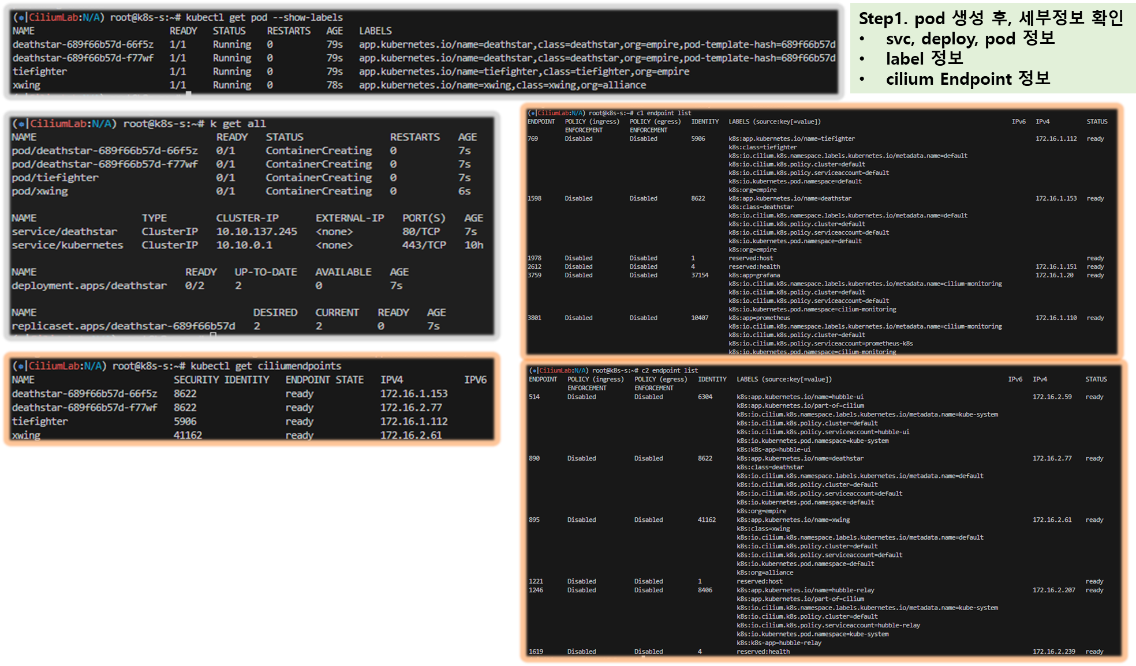The height and width of the screenshot is (666, 1136).
Task: Click the cluster IP 10.10.137.245
Action: [x=256, y=231]
